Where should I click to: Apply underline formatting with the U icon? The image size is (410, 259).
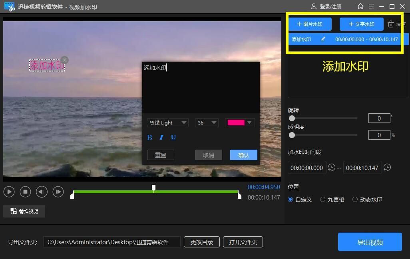click(x=173, y=137)
